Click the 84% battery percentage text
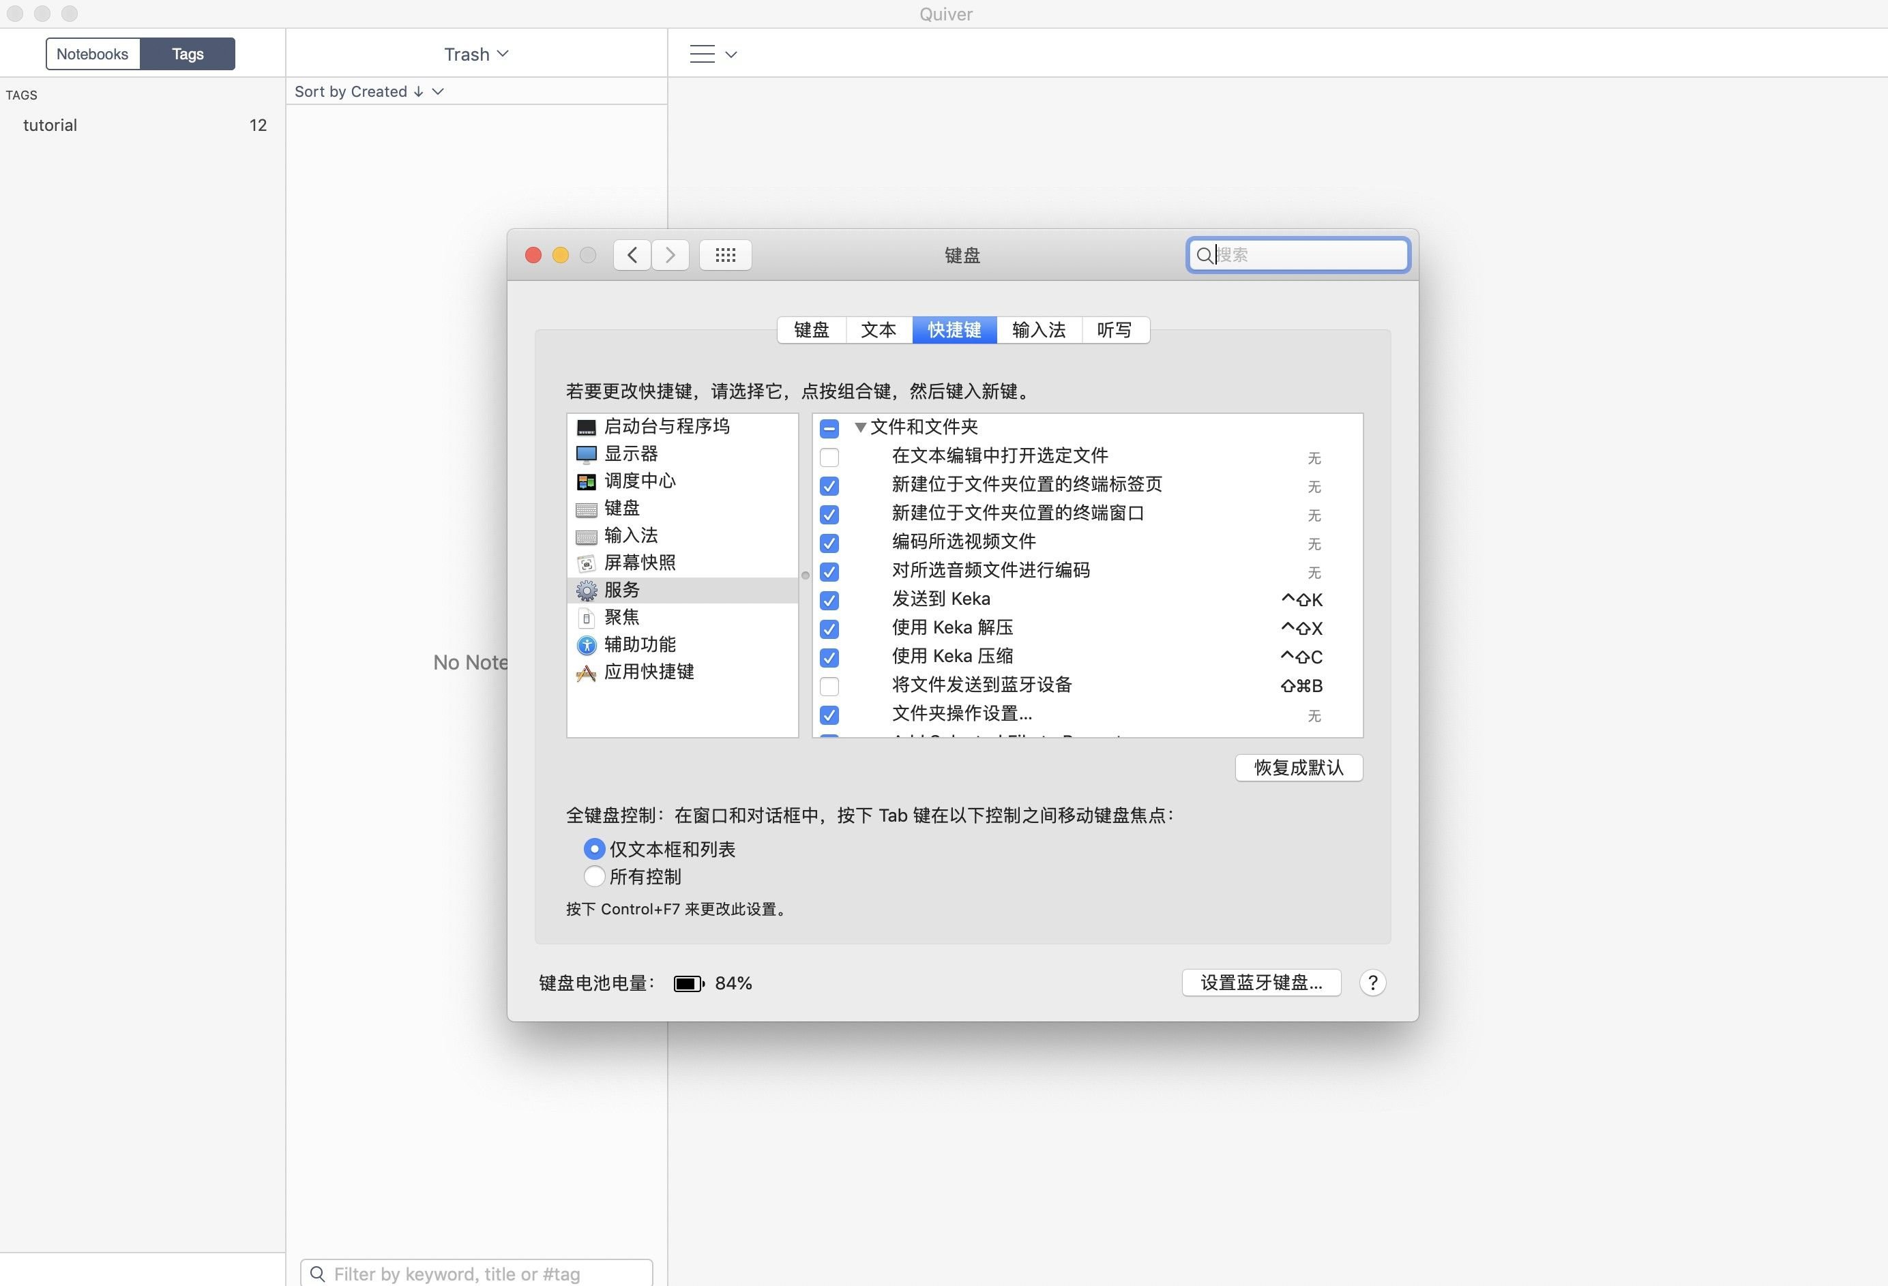 tap(734, 984)
